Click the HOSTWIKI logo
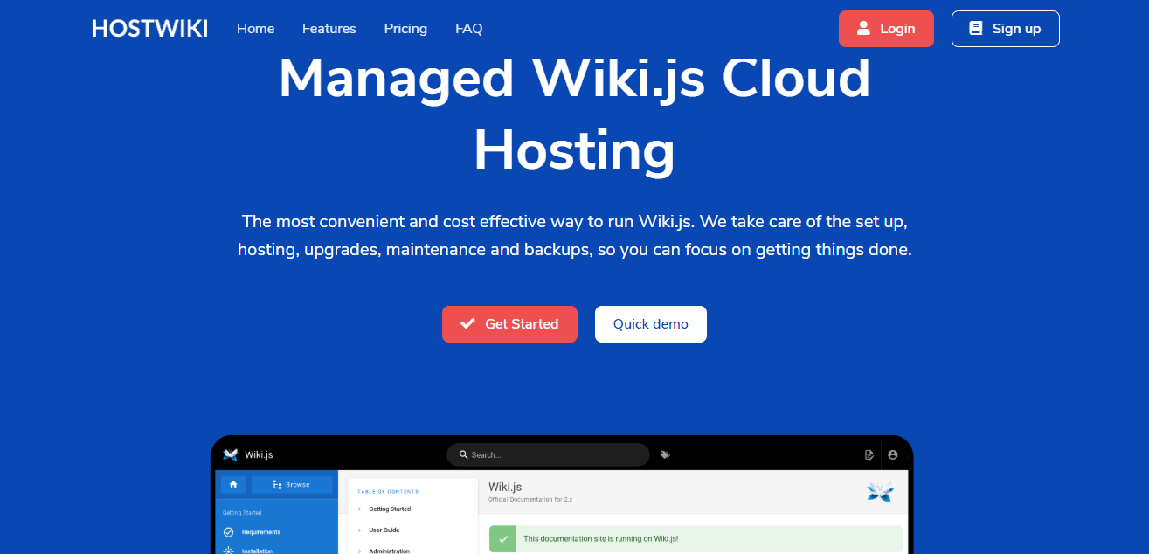The width and height of the screenshot is (1149, 554). pos(149,29)
